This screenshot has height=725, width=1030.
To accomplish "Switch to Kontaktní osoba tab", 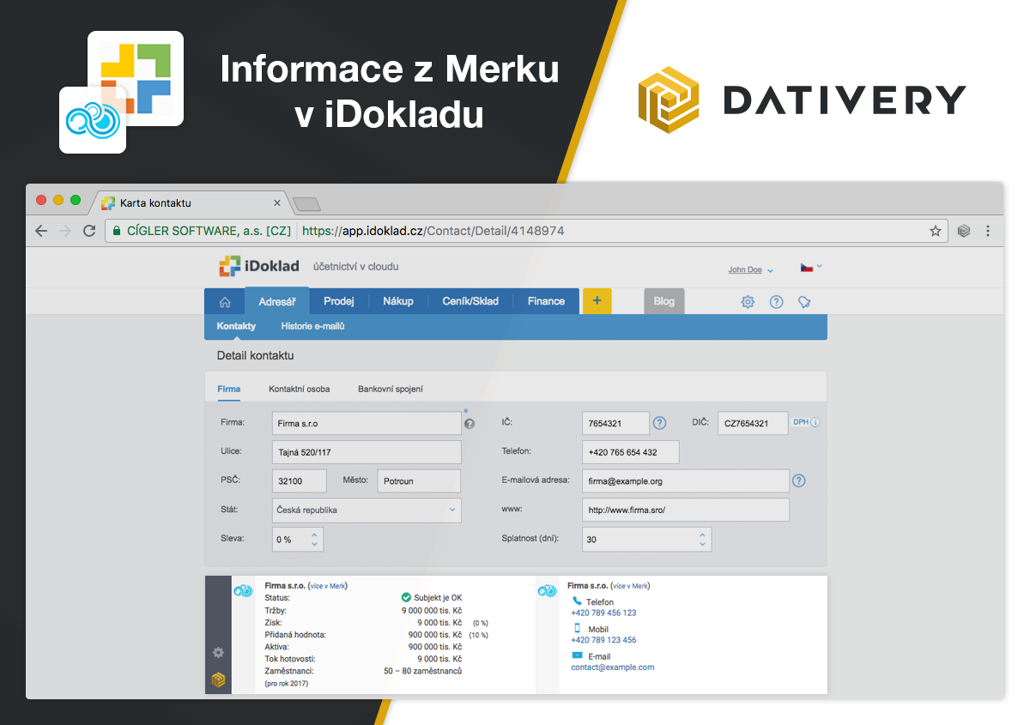I will click(x=300, y=389).
